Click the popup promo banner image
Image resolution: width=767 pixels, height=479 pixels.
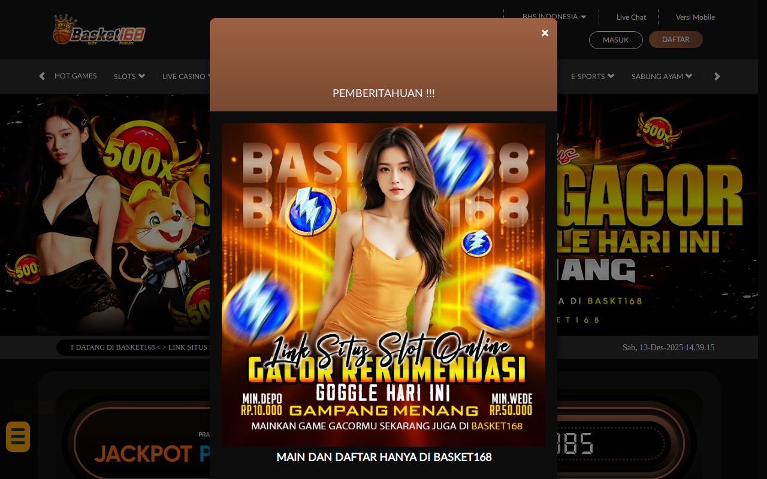point(383,285)
